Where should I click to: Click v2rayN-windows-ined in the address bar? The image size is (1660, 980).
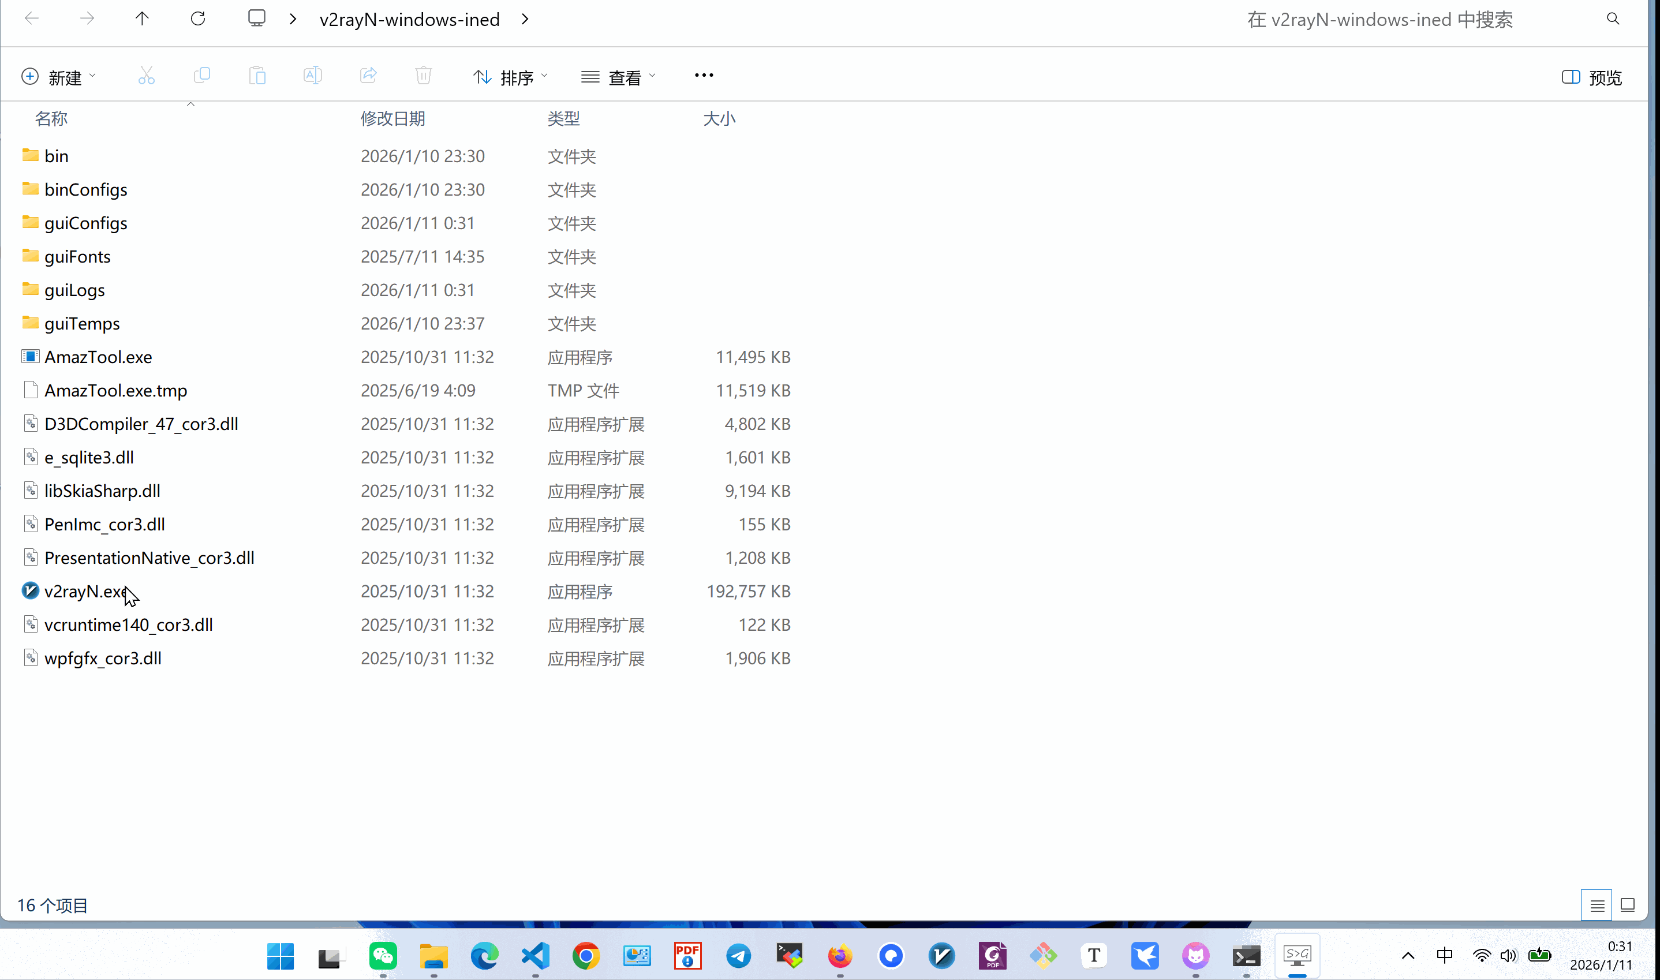409,19
